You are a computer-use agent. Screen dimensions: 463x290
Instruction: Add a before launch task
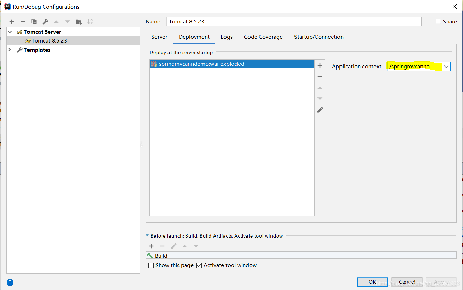click(151, 246)
